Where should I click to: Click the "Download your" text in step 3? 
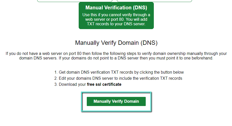pyautogui.click(x=72, y=85)
